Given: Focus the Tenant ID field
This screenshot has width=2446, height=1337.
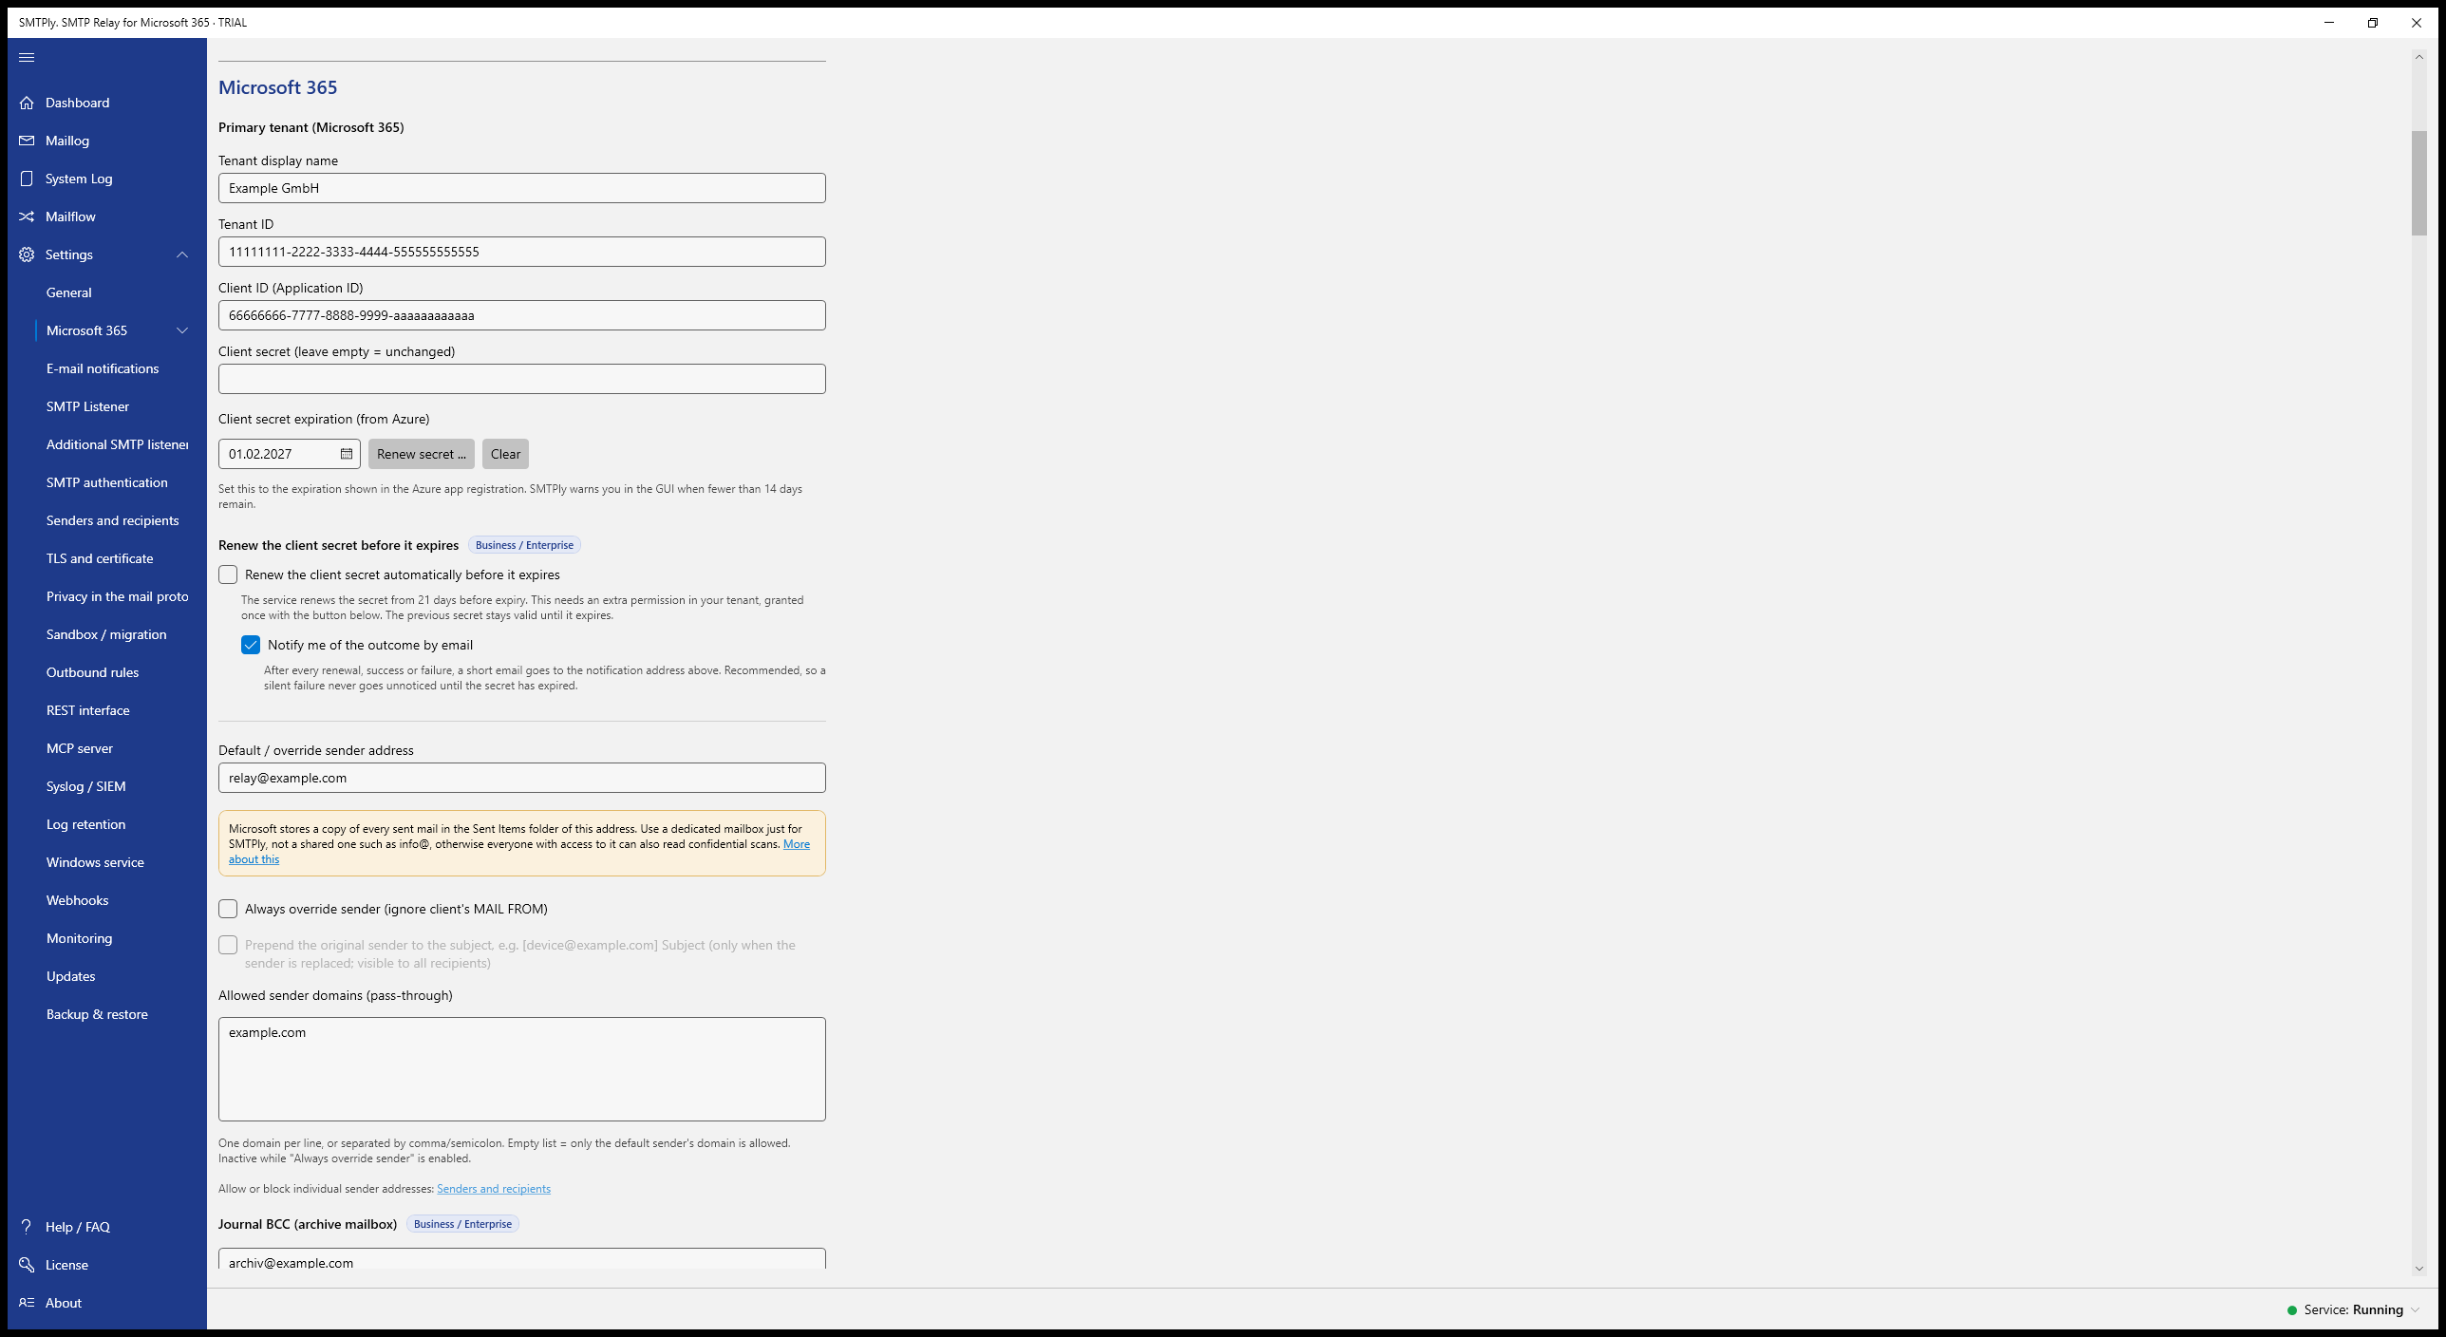Looking at the screenshot, I should pos(522,252).
